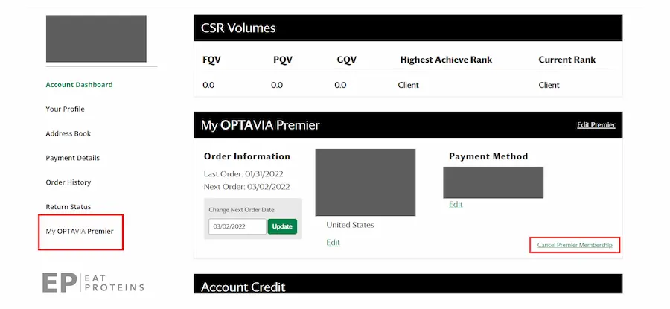Click Client value under Highest Achieve Rank
Screen dimensions: 670x309
409,85
